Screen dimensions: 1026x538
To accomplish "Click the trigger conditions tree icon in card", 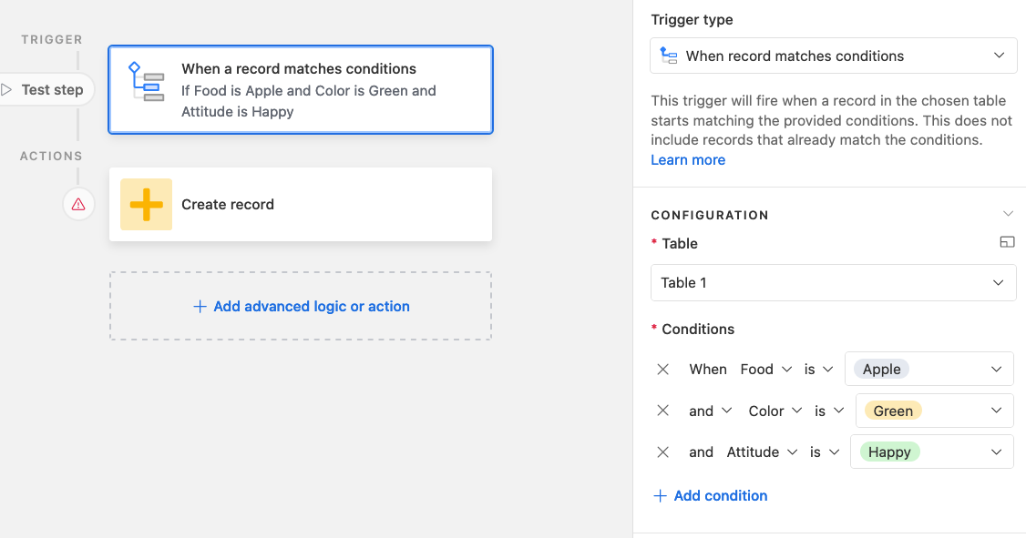I will (x=146, y=82).
